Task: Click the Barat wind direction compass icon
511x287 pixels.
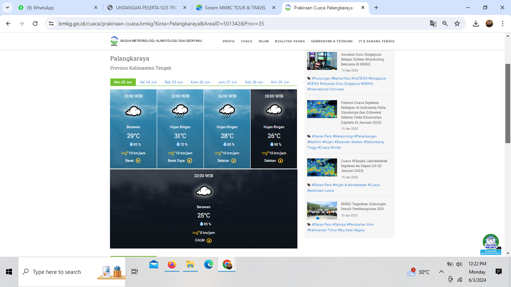Action: 138,161
